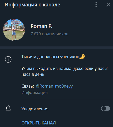Click the Las Vegas sign inside the avatar
Screen dimensions: 113x127
pyautogui.click(x=16, y=23)
